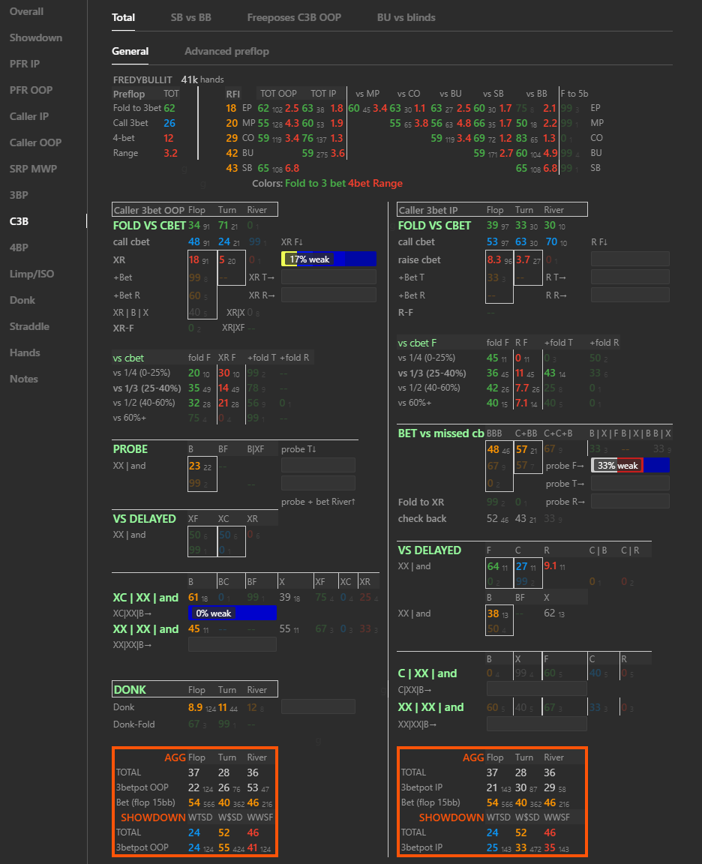Click the 33% weak probe bar

point(630,465)
